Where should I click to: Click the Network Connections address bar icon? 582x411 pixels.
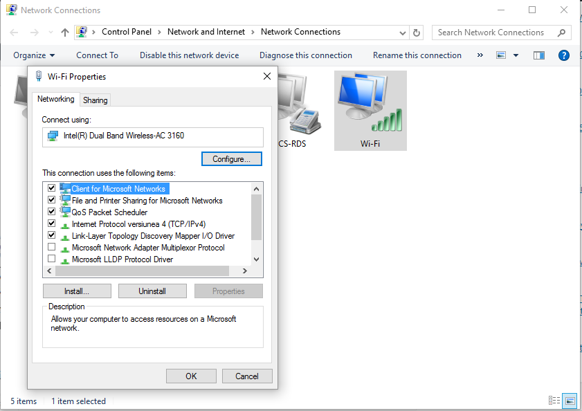click(82, 32)
